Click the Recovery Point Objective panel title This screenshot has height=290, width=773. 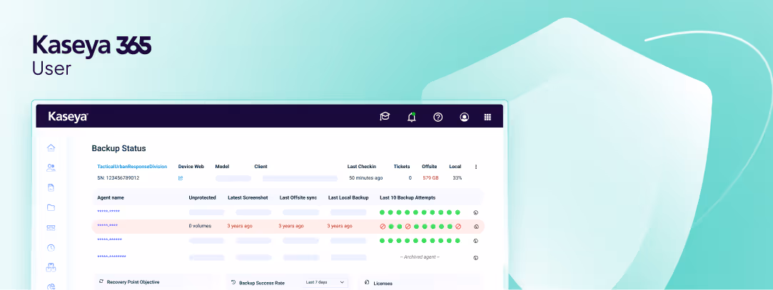[133, 282]
